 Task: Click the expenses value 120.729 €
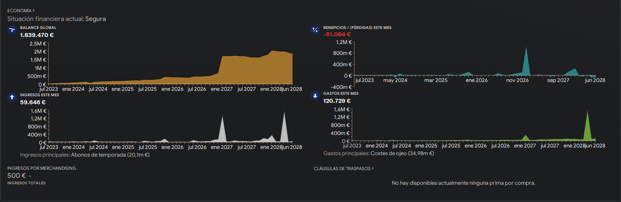pyautogui.click(x=337, y=101)
